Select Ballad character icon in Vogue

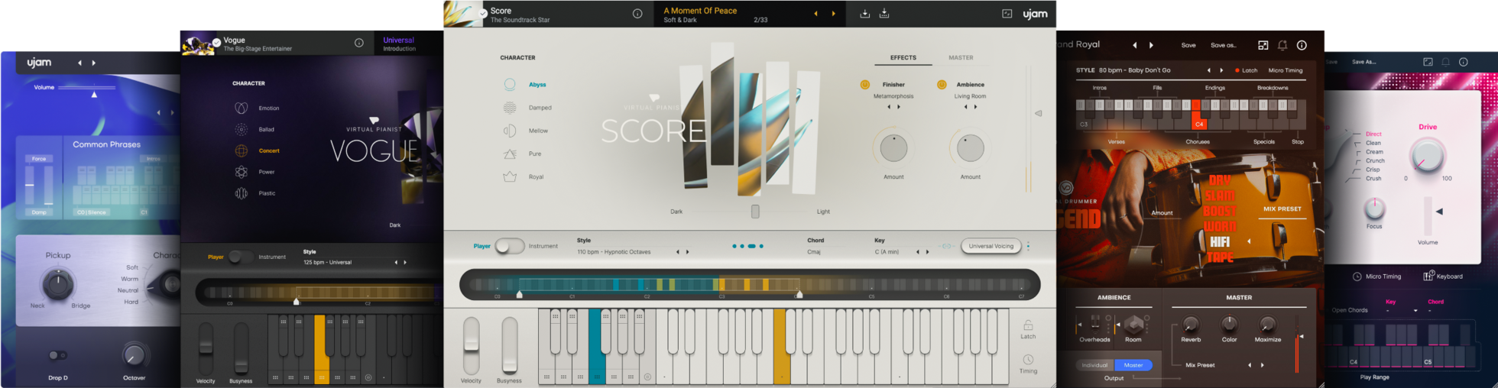(x=241, y=130)
